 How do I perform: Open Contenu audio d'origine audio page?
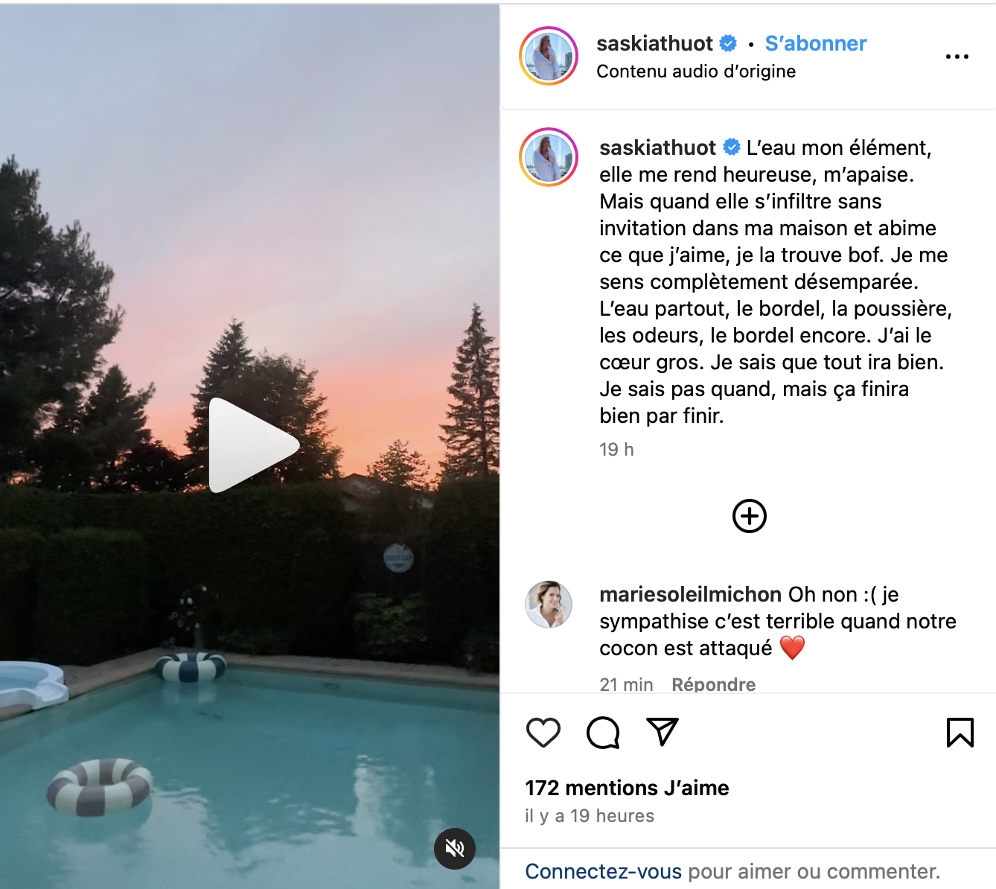pos(696,71)
